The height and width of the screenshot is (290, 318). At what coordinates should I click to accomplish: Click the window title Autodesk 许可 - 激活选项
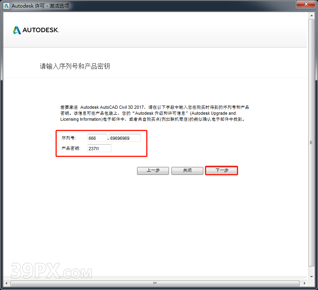coord(40,6)
